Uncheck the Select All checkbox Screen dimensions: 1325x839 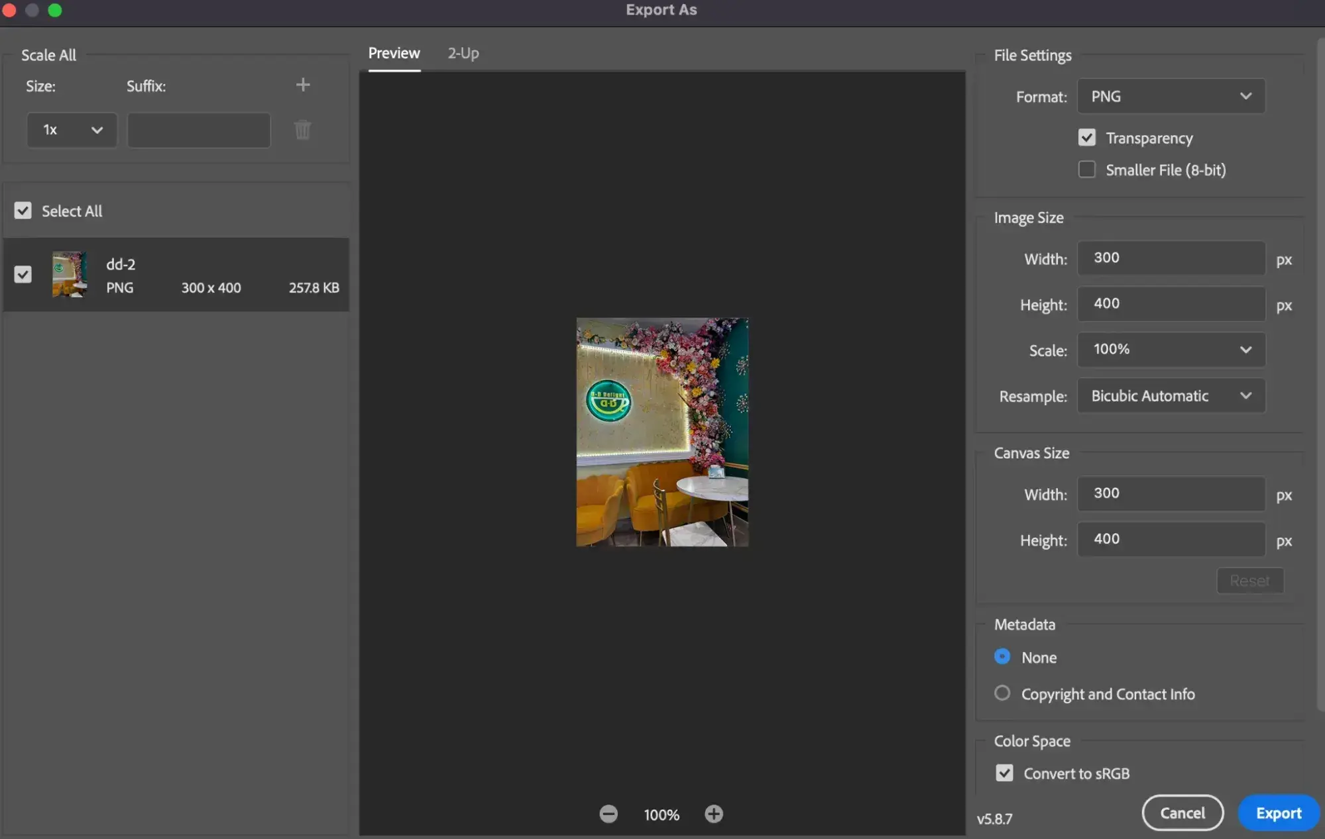pyautogui.click(x=23, y=211)
